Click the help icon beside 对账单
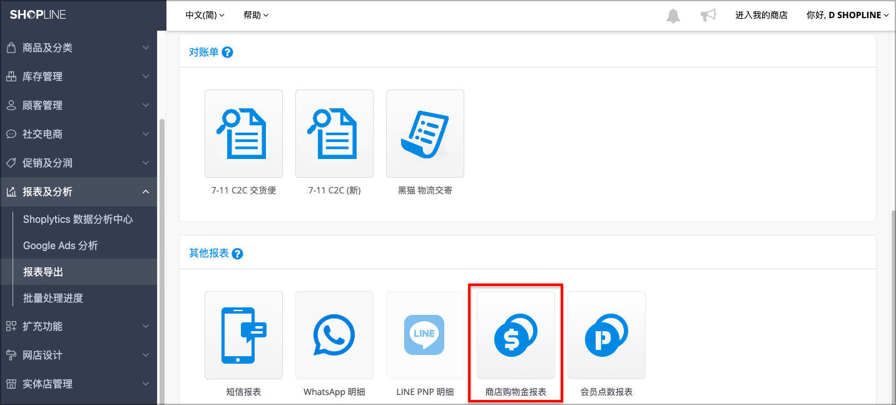The height and width of the screenshot is (405, 896). (x=228, y=53)
